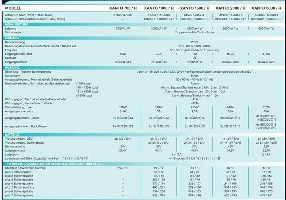Select the "700VA / W" power value
Viewport: 286px width, 200px height.
click(x=123, y=29)
